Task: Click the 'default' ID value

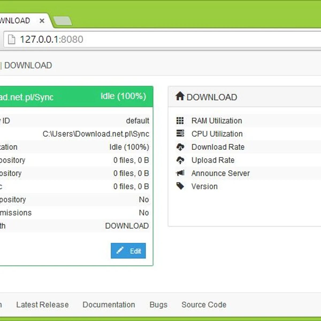Action: pos(137,121)
